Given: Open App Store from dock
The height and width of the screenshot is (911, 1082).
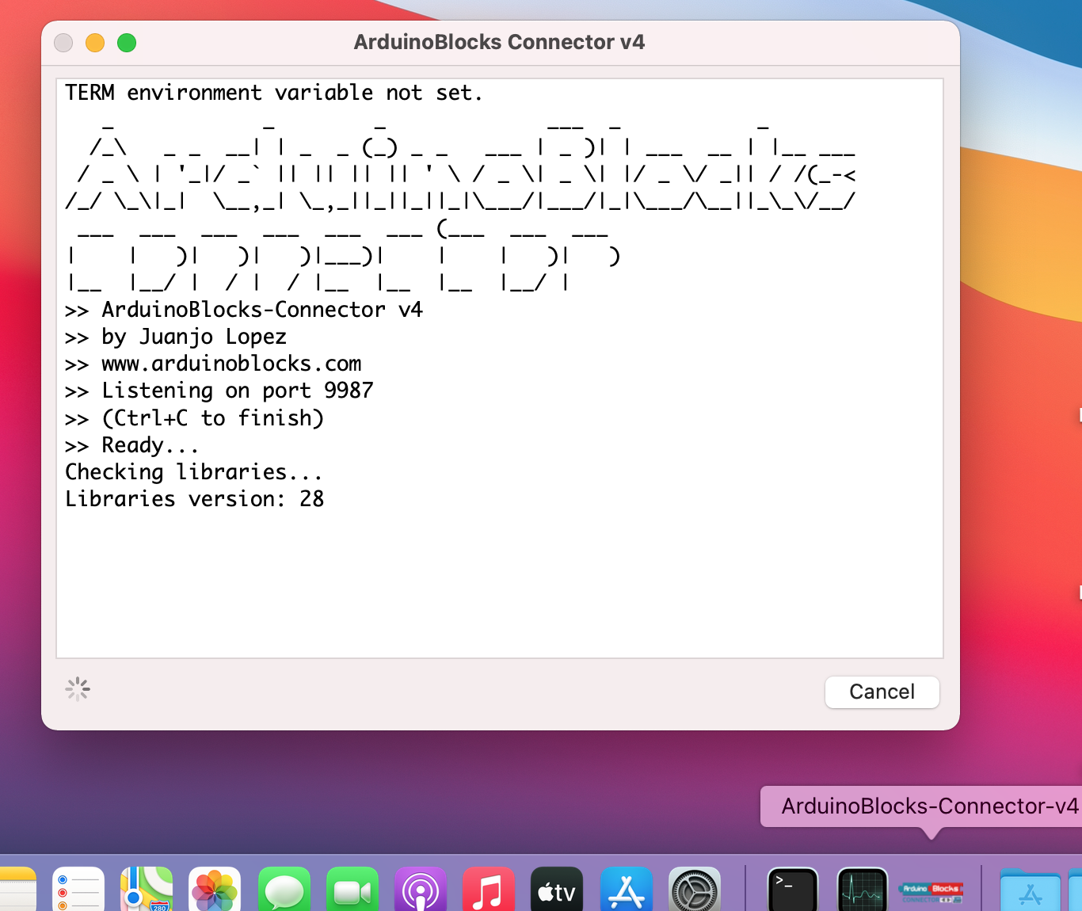Looking at the screenshot, I should click(626, 890).
